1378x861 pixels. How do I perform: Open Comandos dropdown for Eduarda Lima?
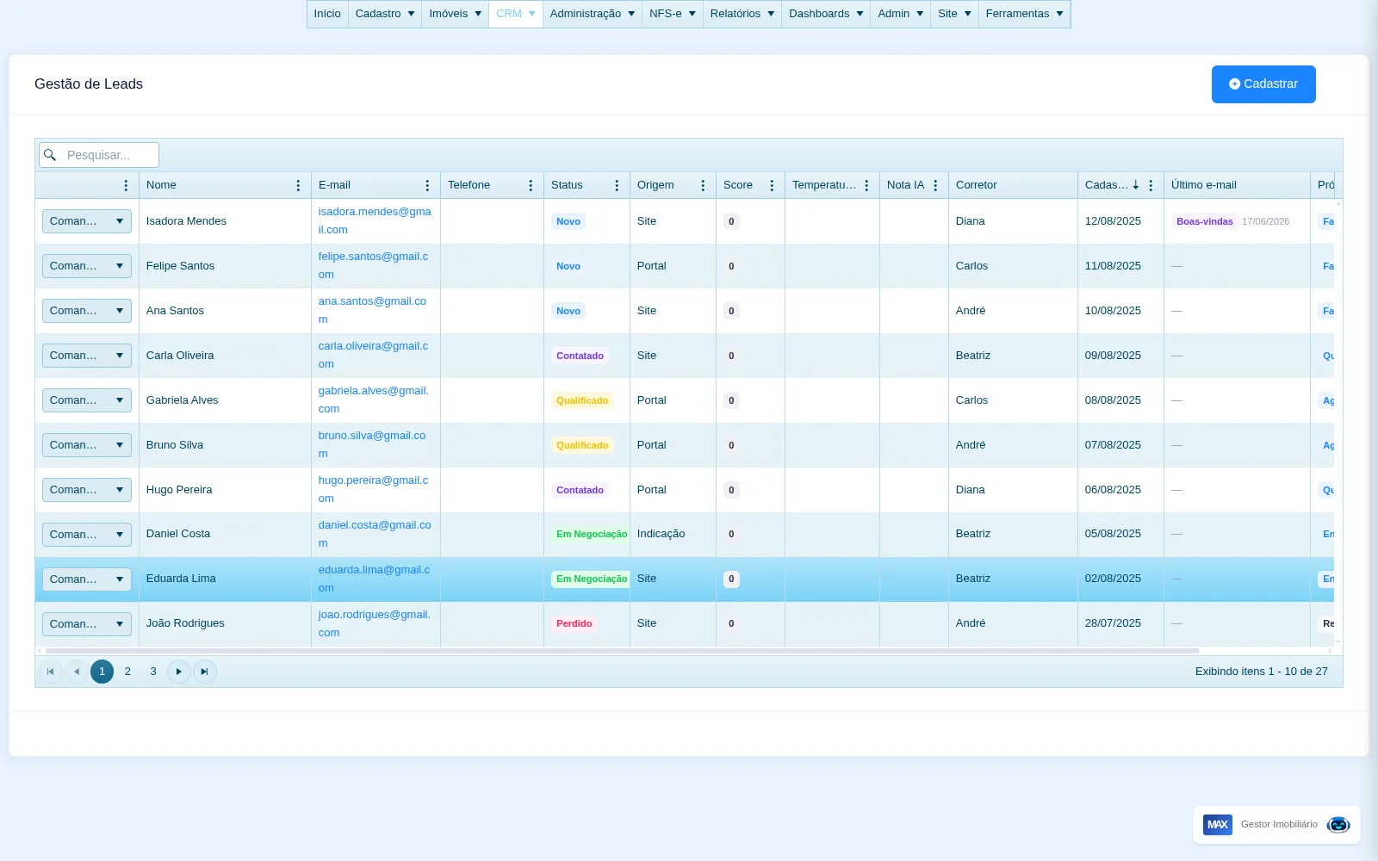(x=87, y=579)
